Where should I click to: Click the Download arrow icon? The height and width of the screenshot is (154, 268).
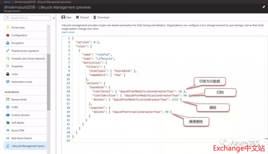point(95,17)
